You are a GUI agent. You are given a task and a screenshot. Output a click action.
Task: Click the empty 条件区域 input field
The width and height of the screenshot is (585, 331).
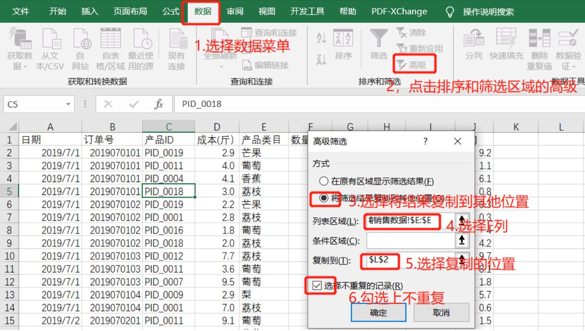pyautogui.click(x=410, y=241)
